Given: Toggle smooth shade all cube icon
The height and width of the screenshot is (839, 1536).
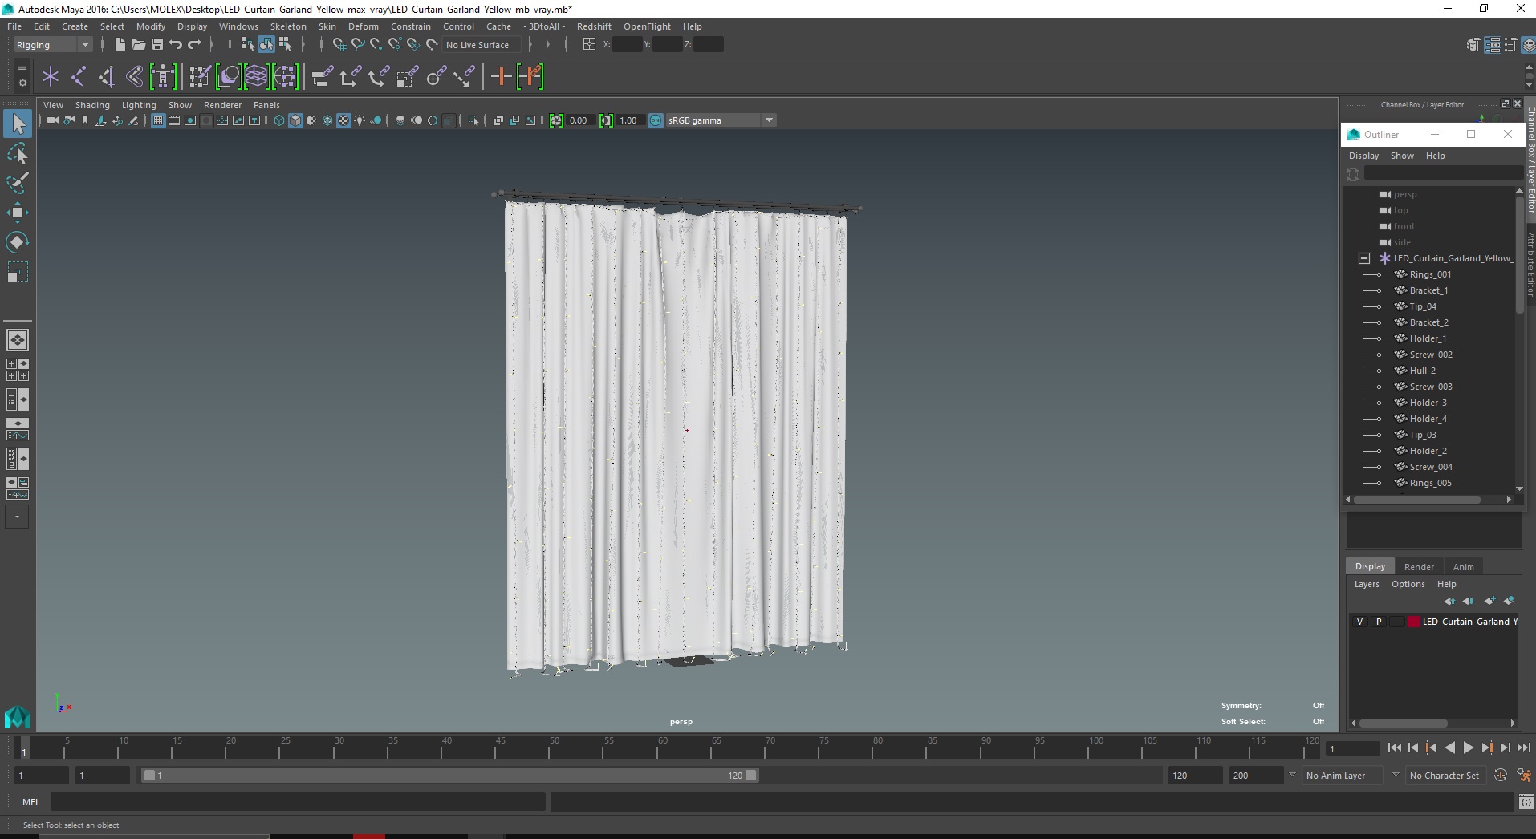Looking at the screenshot, I should [295, 121].
